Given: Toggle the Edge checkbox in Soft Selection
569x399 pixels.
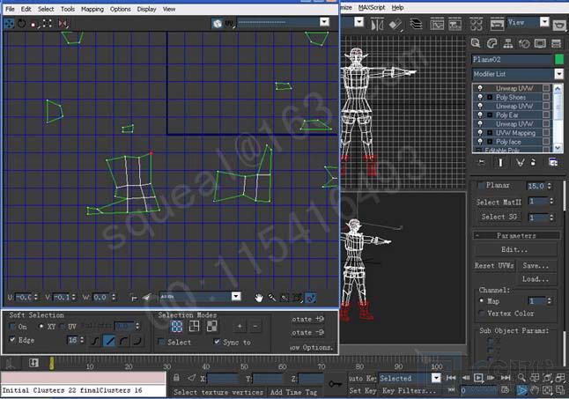Looking at the screenshot, I should (x=12, y=339).
